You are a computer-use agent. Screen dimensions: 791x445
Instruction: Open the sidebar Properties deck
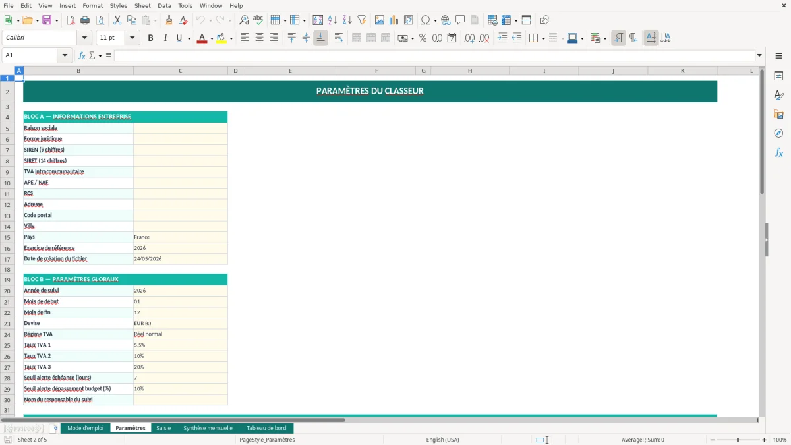(778, 76)
